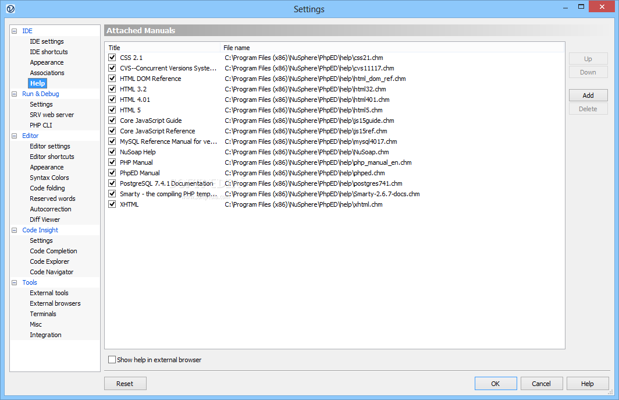The height and width of the screenshot is (400, 619).
Task: Collapse the IDE tree section
Action: tap(15, 31)
